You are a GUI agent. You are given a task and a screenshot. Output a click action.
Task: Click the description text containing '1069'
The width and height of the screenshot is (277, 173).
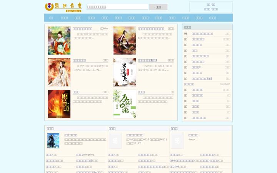(x=90, y=68)
